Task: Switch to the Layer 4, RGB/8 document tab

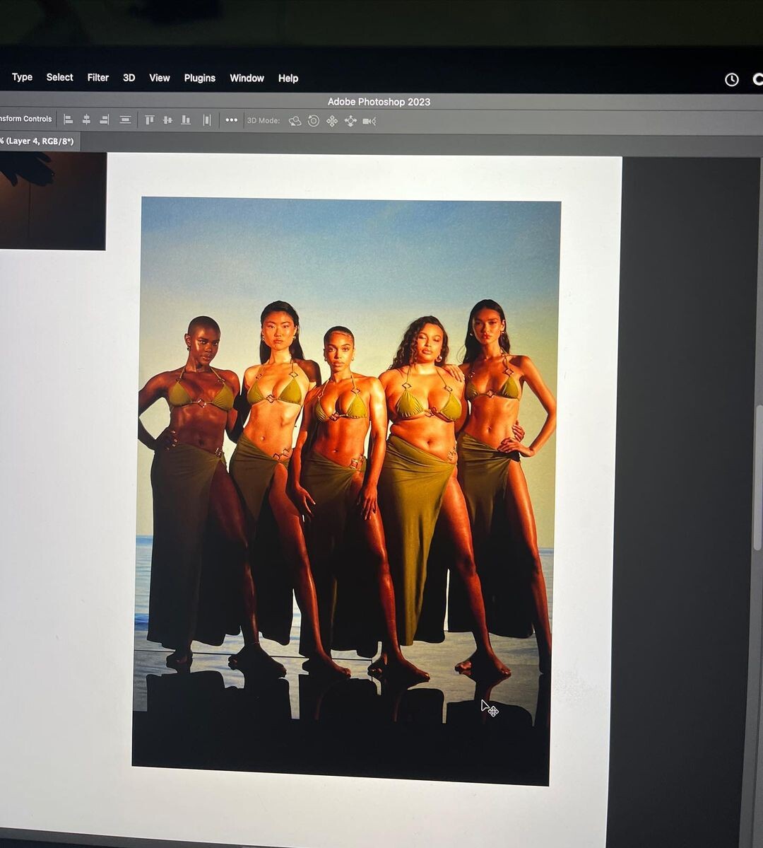Action: pos(38,141)
